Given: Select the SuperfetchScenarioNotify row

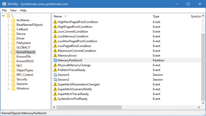Looking at the screenshot, I should tap(75, 89).
